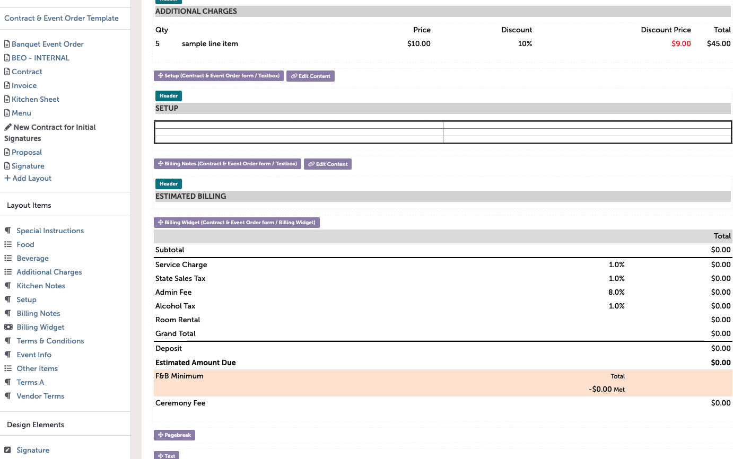Click the move handle on the Setup textbox badge
This screenshot has height=459, width=733.
(x=160, y=75)
